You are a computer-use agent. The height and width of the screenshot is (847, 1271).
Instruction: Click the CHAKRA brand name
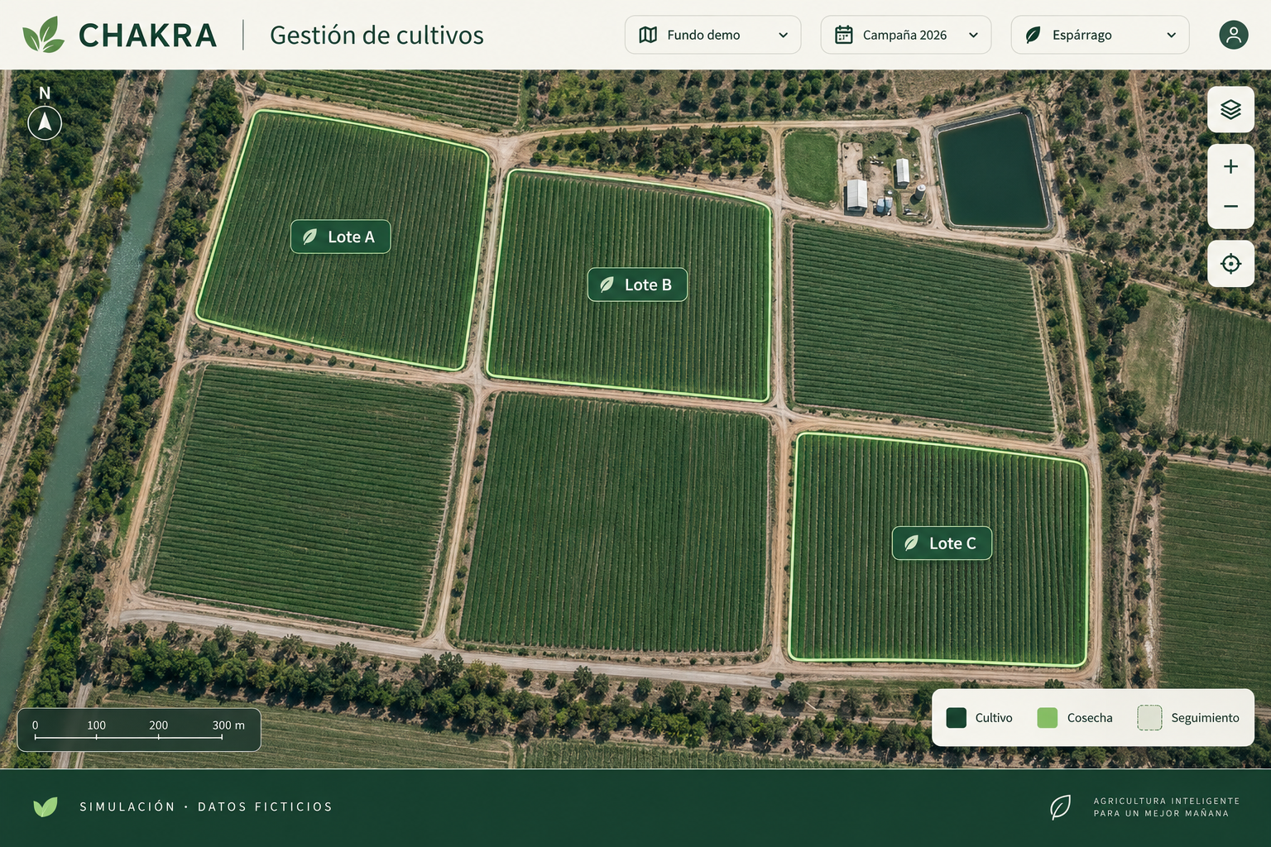coord(147,36)
